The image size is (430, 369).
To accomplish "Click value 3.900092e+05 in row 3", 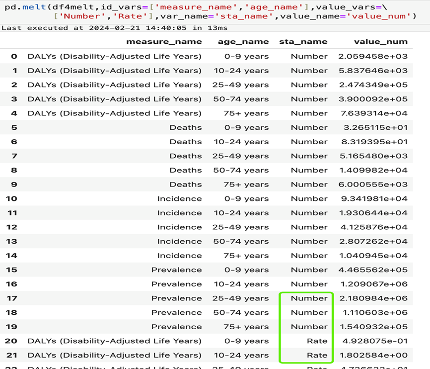I will pos(373,99).
